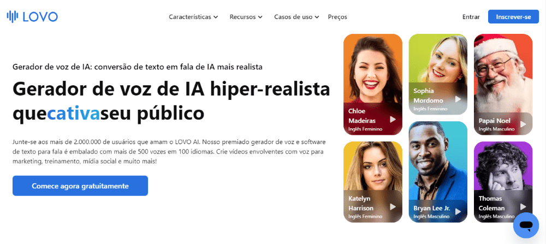Expand the Características dropdown menu

[193, 17]
